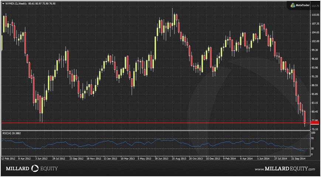Click the 85.85 price label
Screen dimensions: 321x177
[x=315, y=94]
